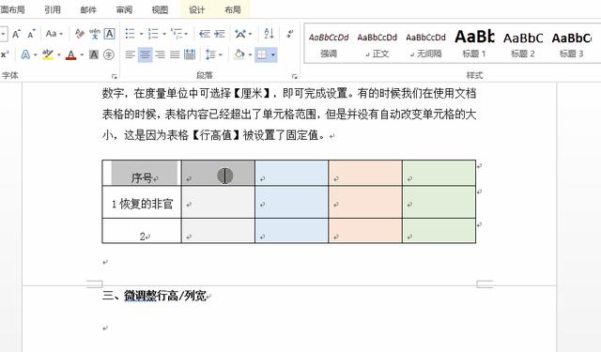This screenshot has width=601, height=352.
Task: Apply the 标题 1 style
Action: click(474, 45)
